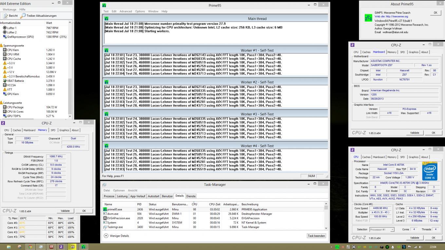Select the Lüfter 2 fan icon
This screenshot has height=250, width=445.
point(5,32)
